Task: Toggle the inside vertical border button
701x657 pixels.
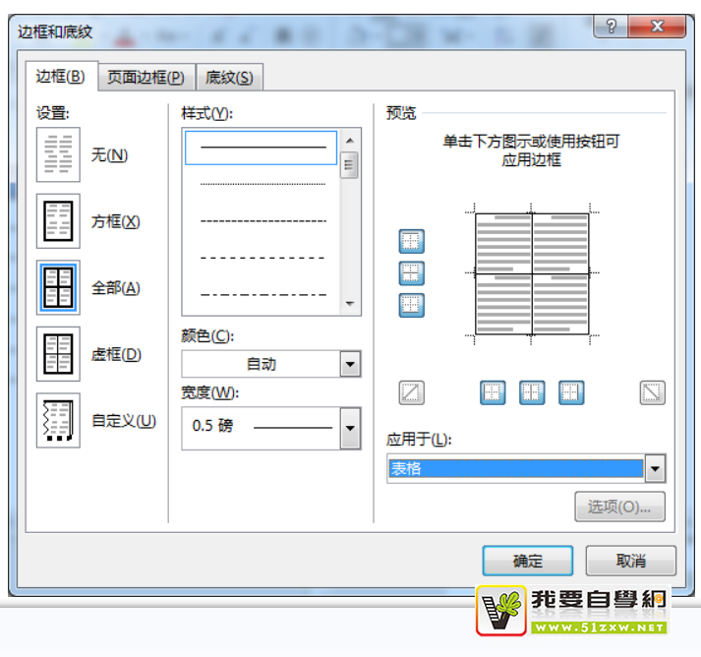Action: 532,392
